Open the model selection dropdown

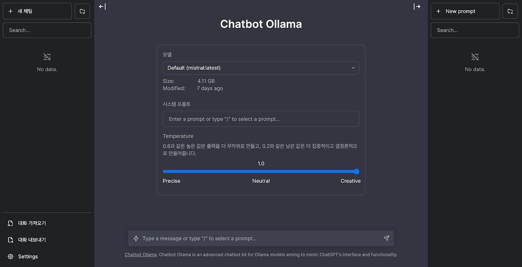(261, 68)
